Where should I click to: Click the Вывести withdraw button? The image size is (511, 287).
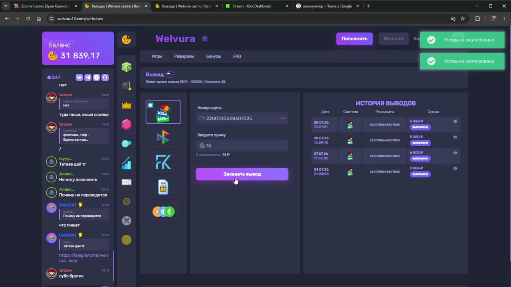click(394, 39)
